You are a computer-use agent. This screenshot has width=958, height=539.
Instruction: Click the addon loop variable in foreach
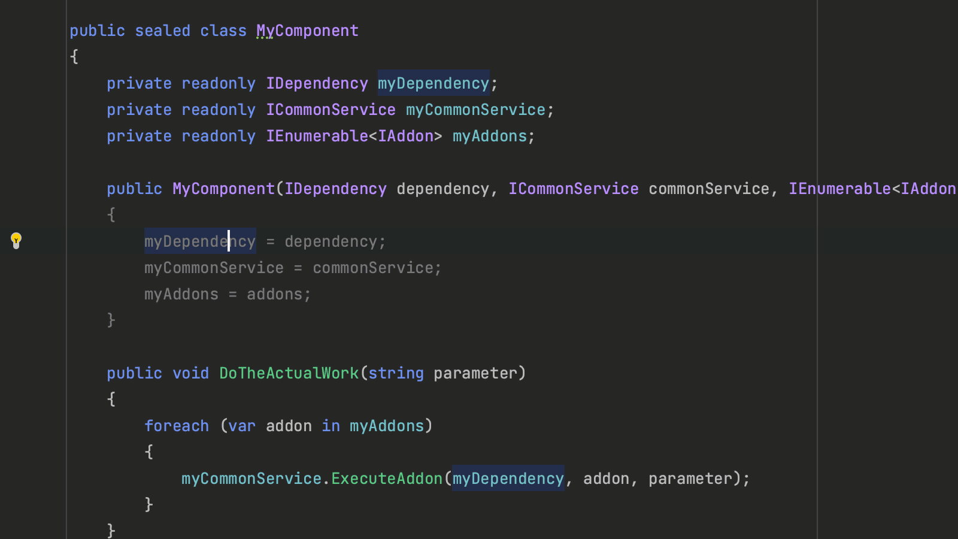(x=288, y=425)
